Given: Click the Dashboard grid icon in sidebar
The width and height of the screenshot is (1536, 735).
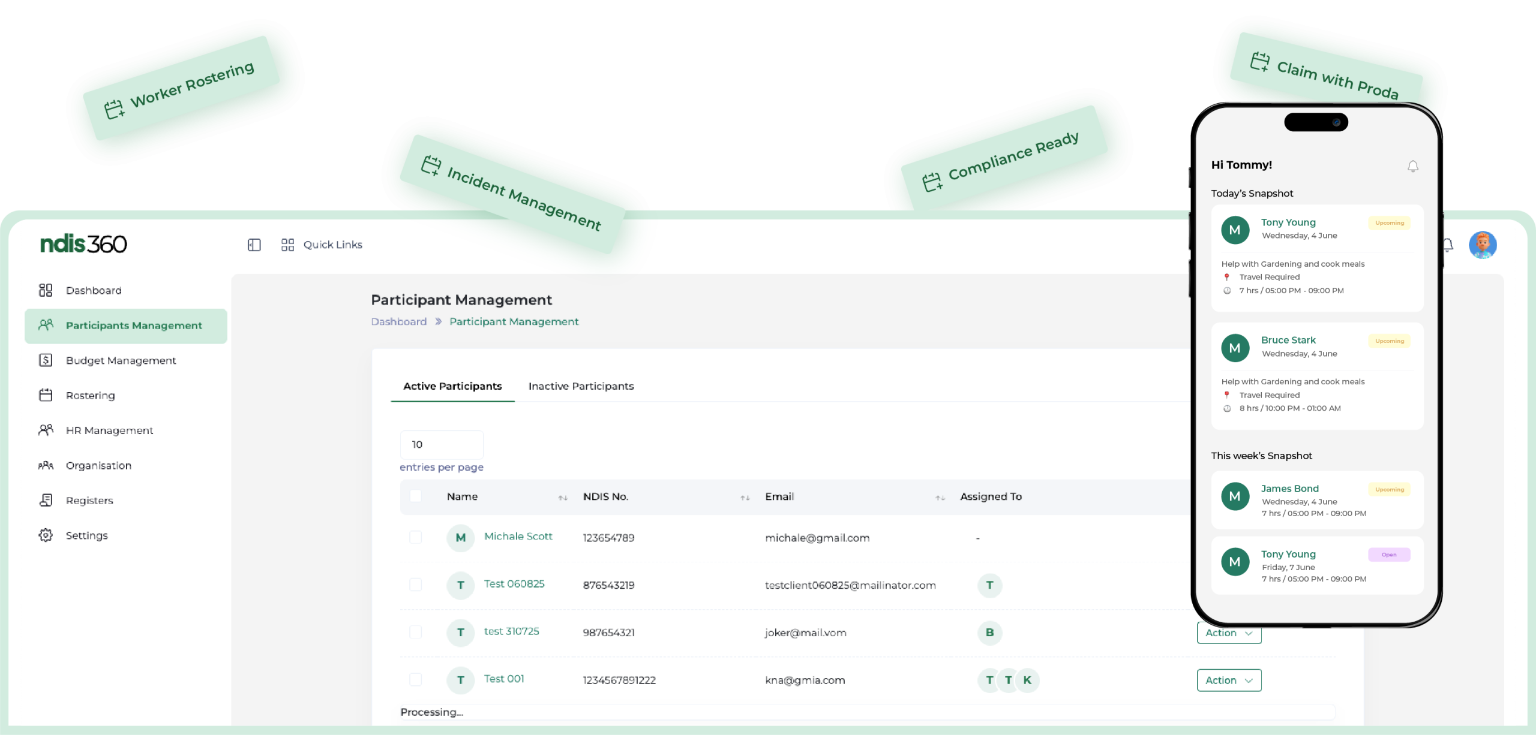Looking at the screenshot, I should pyautogui.click(x=46, y=290).
